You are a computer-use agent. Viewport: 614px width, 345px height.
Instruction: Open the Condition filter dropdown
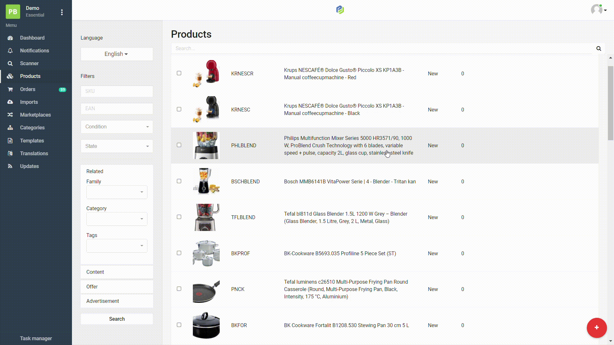(x=117, y=127)
